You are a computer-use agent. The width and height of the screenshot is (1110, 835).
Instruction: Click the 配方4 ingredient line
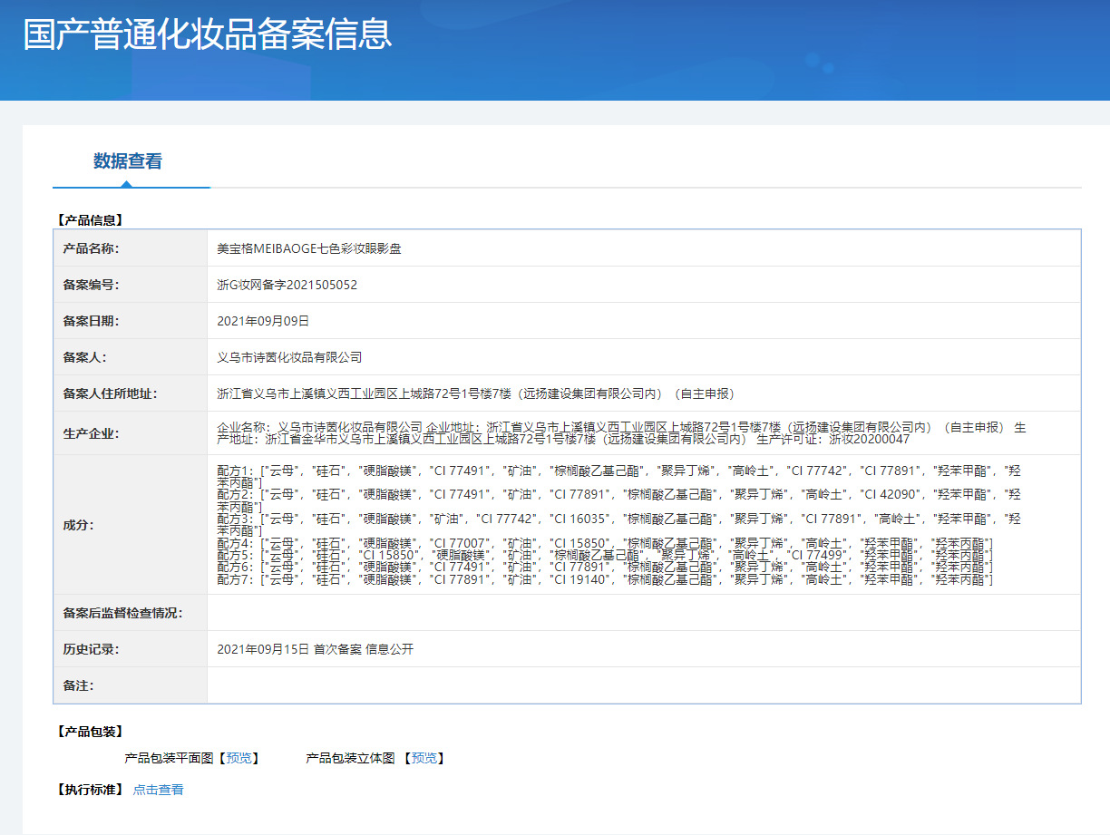point(604,543)
